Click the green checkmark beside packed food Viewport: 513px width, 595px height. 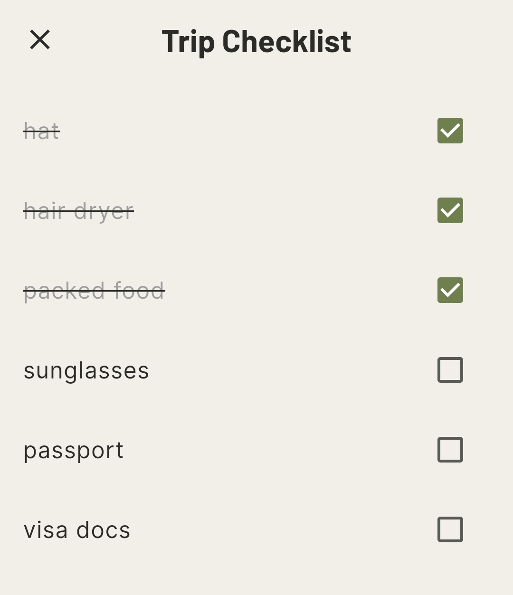click(x=450, y=290)
